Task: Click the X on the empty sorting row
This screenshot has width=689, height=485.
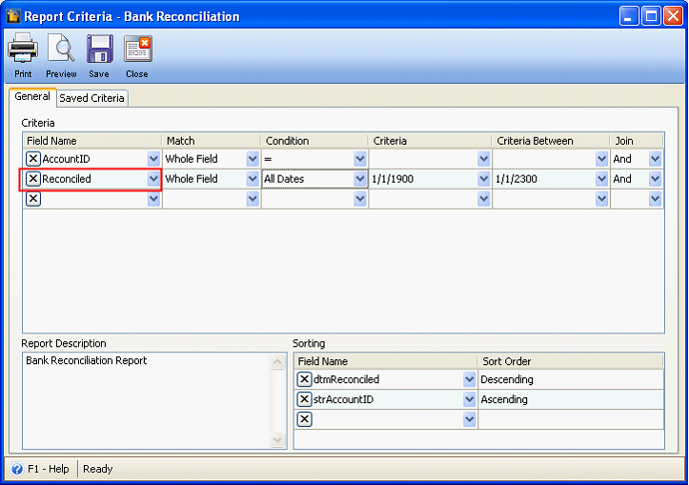Action: coord(304,419)
